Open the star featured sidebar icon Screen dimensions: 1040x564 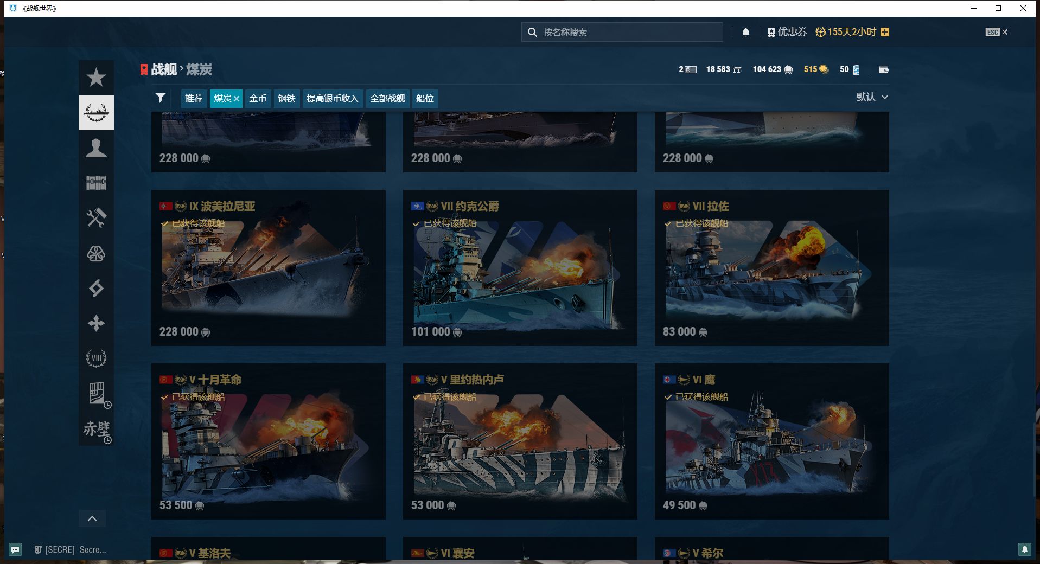point(96,78)
